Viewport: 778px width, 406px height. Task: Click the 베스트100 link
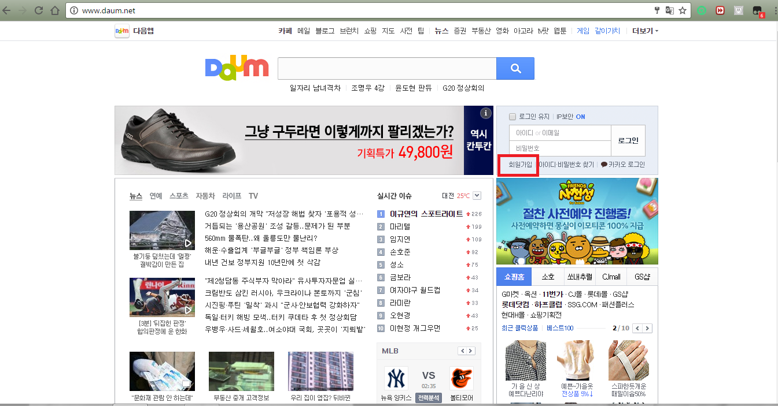point(560,328)
